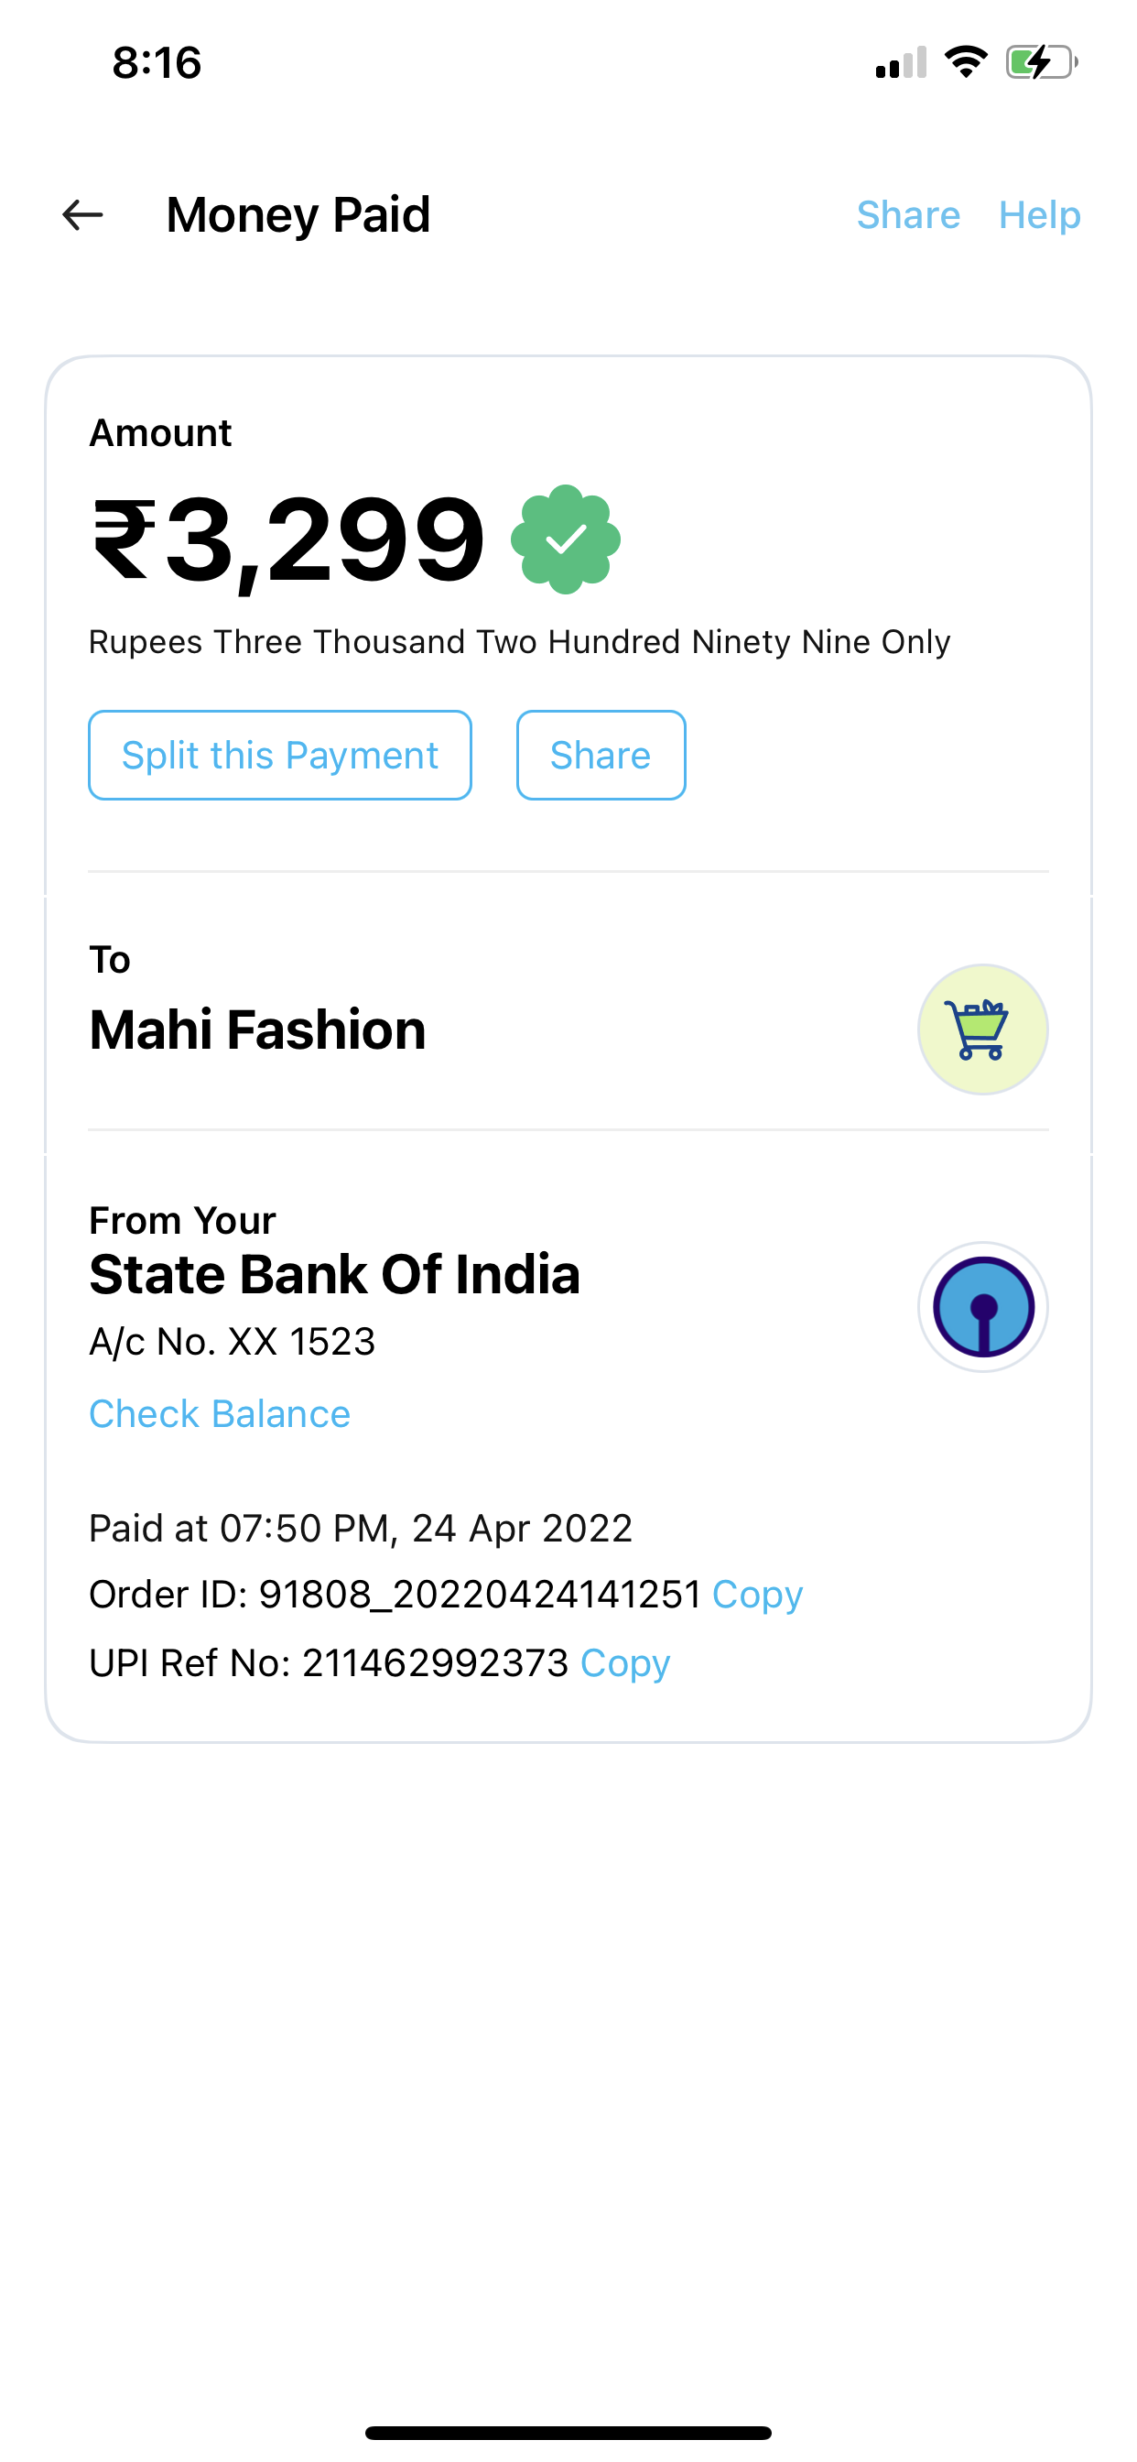Screen dimensions: 1137x2462
Task: Tap the home indicator bar
Action: point(568,2433)
